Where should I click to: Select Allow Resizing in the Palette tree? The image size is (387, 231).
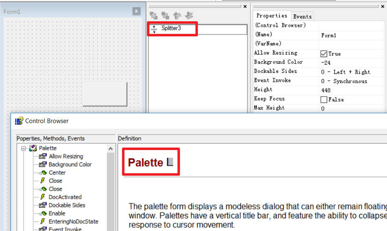(66, 156)
